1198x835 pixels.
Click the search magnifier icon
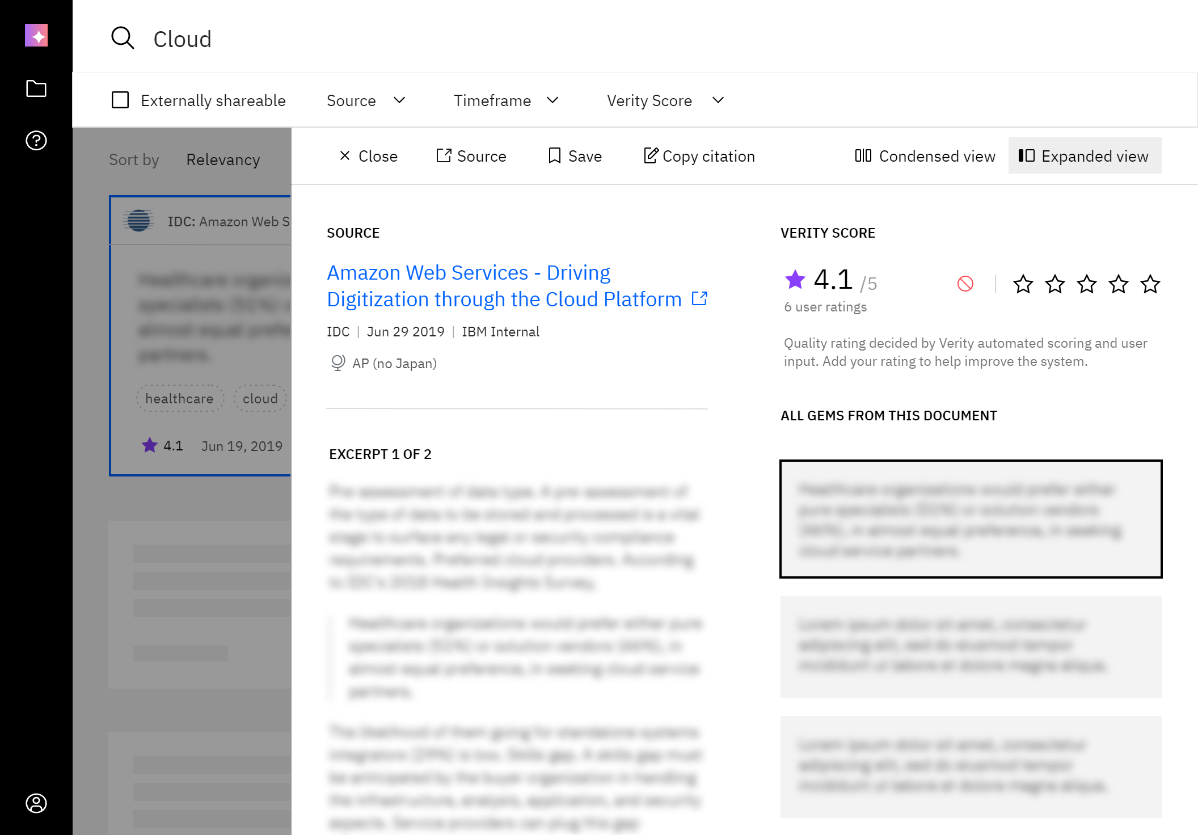click(122, 38)
